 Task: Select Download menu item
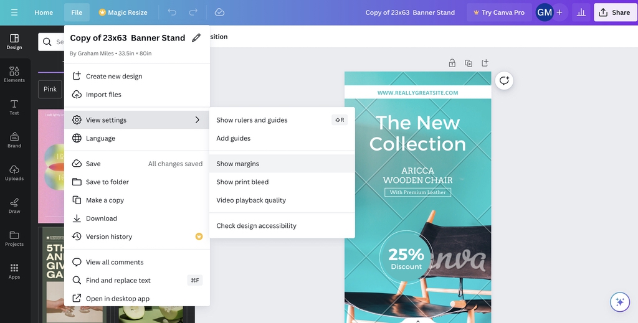click(x=136, y=218)
